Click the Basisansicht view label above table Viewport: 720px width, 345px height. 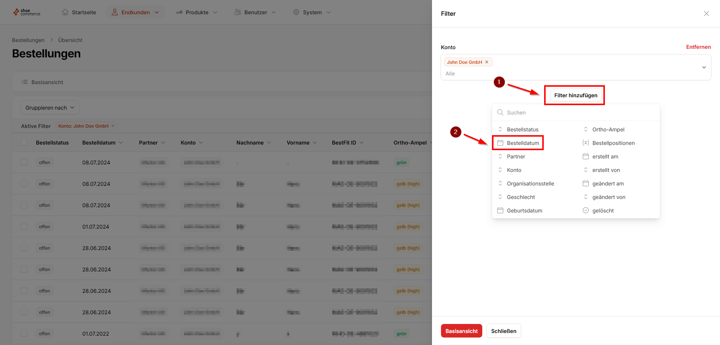[x=47, y=82]
